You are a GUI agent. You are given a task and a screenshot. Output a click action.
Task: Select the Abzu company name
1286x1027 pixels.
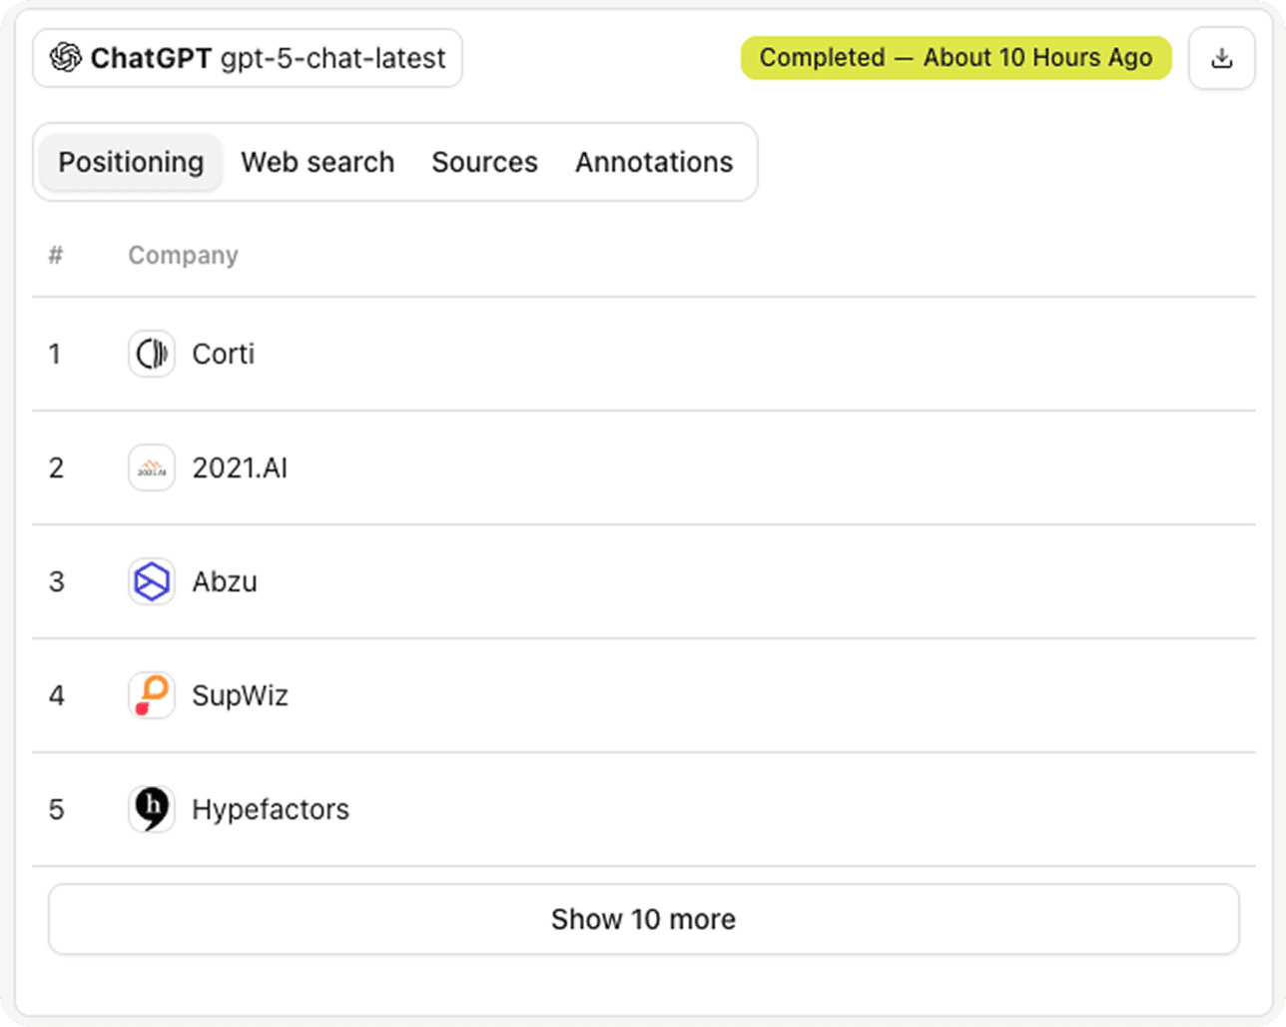click(x=225, y=581)
